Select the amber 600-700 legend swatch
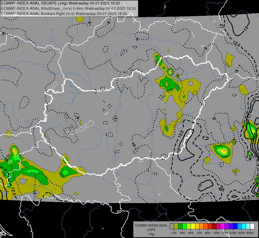259x238 pixels. point(197,226)
